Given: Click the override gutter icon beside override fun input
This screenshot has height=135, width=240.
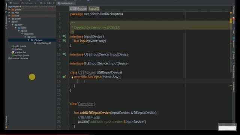Looking at the screenshot, I should pos(64,76).
